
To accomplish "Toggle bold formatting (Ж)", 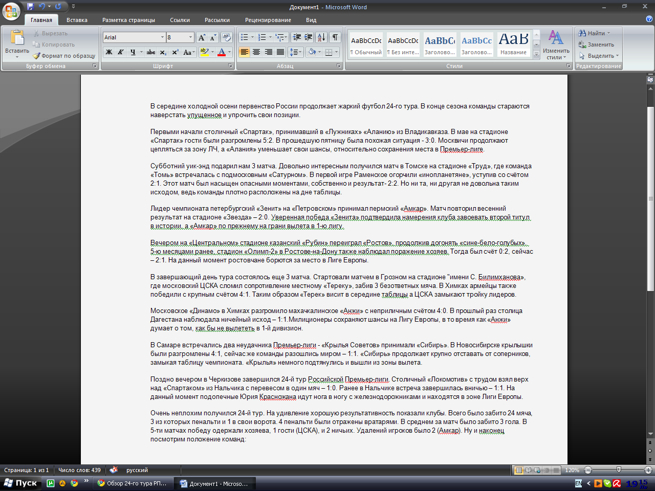I will coord(109,52).
